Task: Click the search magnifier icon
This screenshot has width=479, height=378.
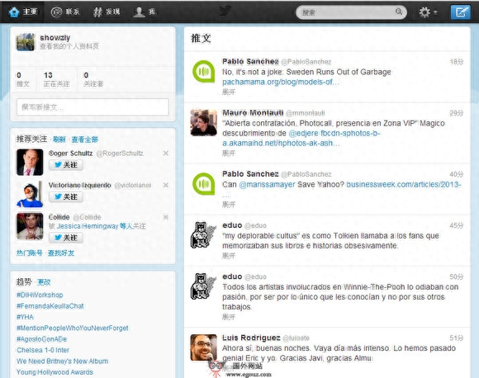Action: point(399,12)
